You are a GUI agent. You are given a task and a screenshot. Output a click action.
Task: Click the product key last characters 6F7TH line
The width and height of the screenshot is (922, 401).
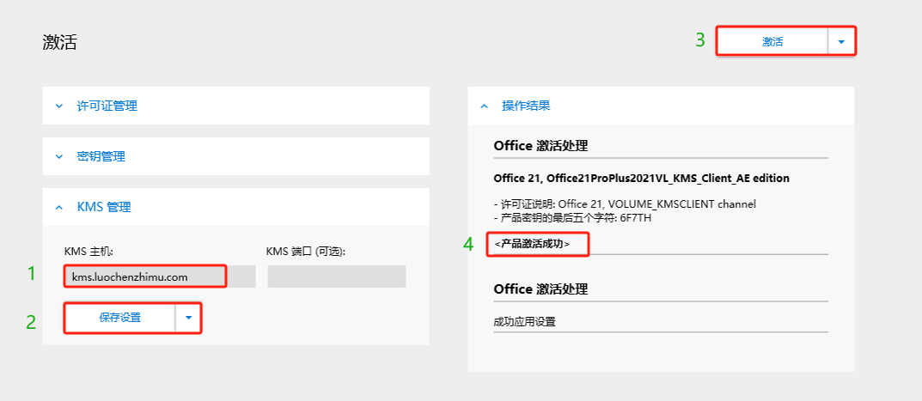(x=573, y=217)
